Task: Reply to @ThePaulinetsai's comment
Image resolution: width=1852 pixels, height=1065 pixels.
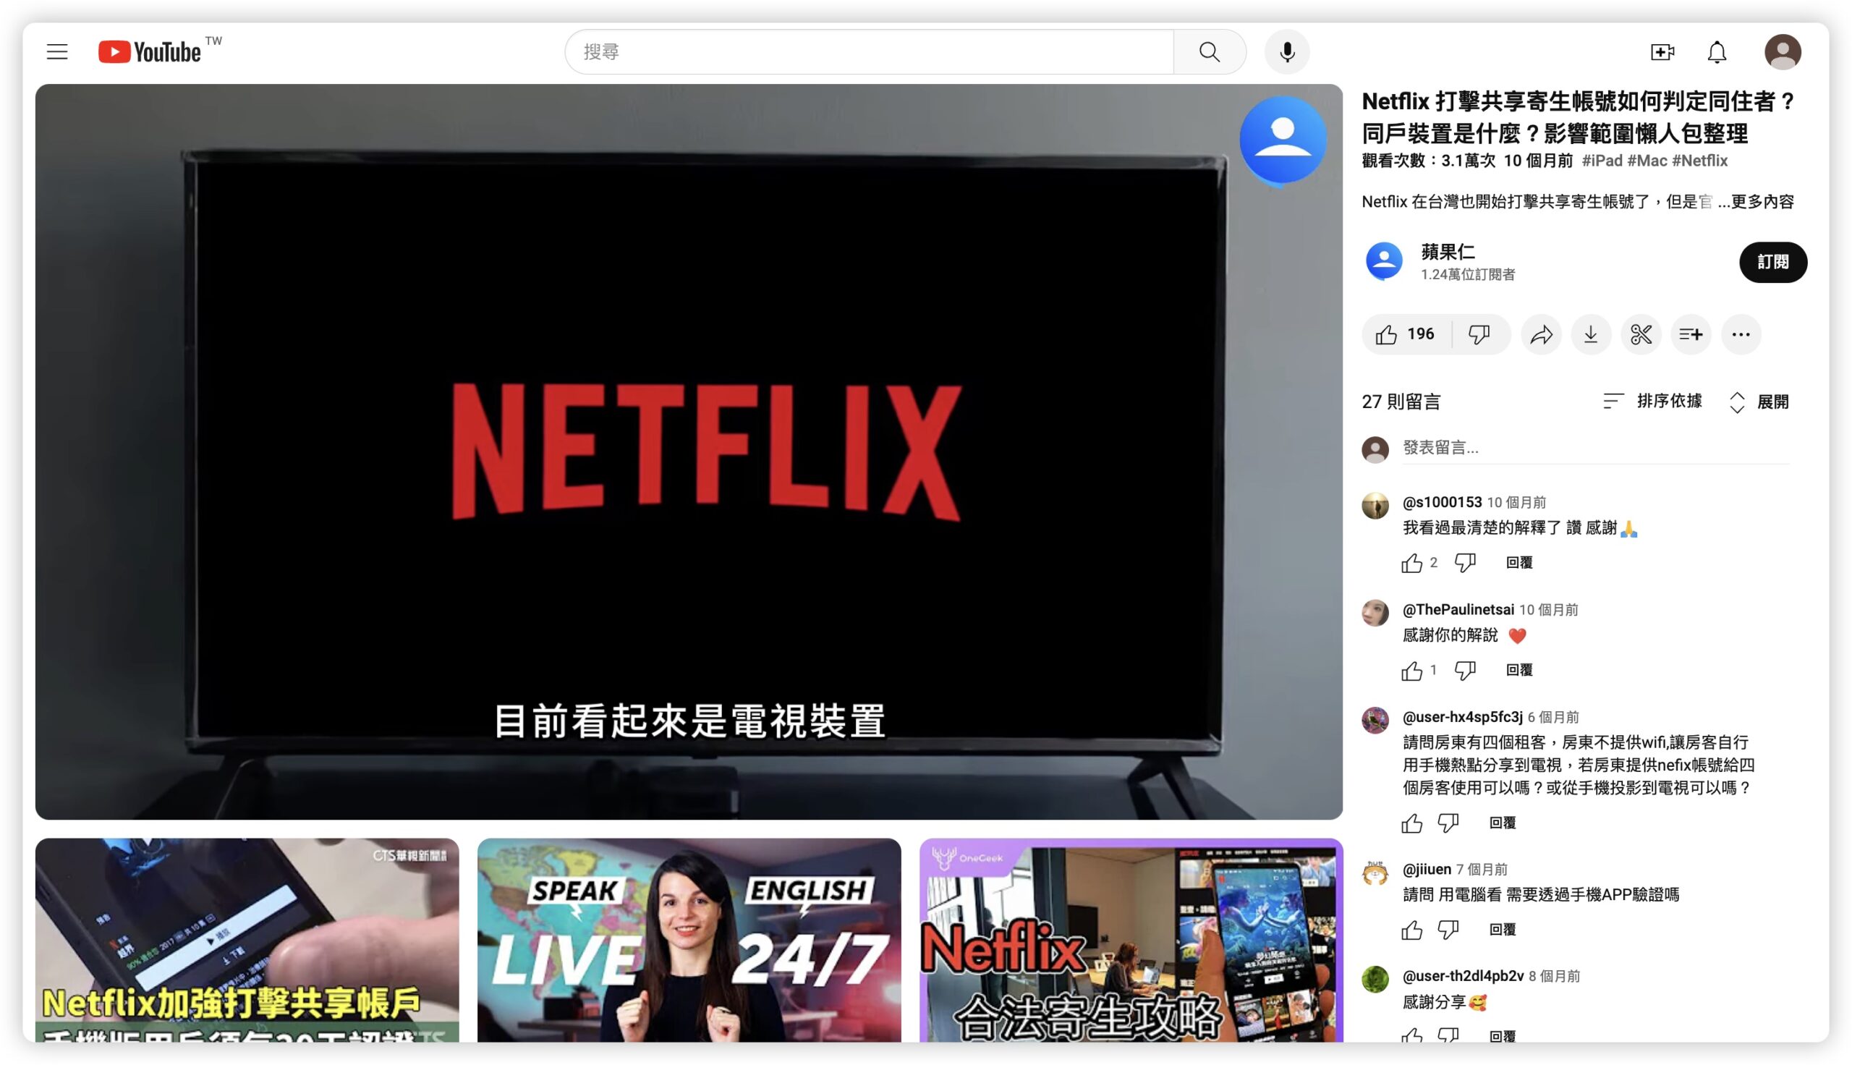Action: (1519, 670)
